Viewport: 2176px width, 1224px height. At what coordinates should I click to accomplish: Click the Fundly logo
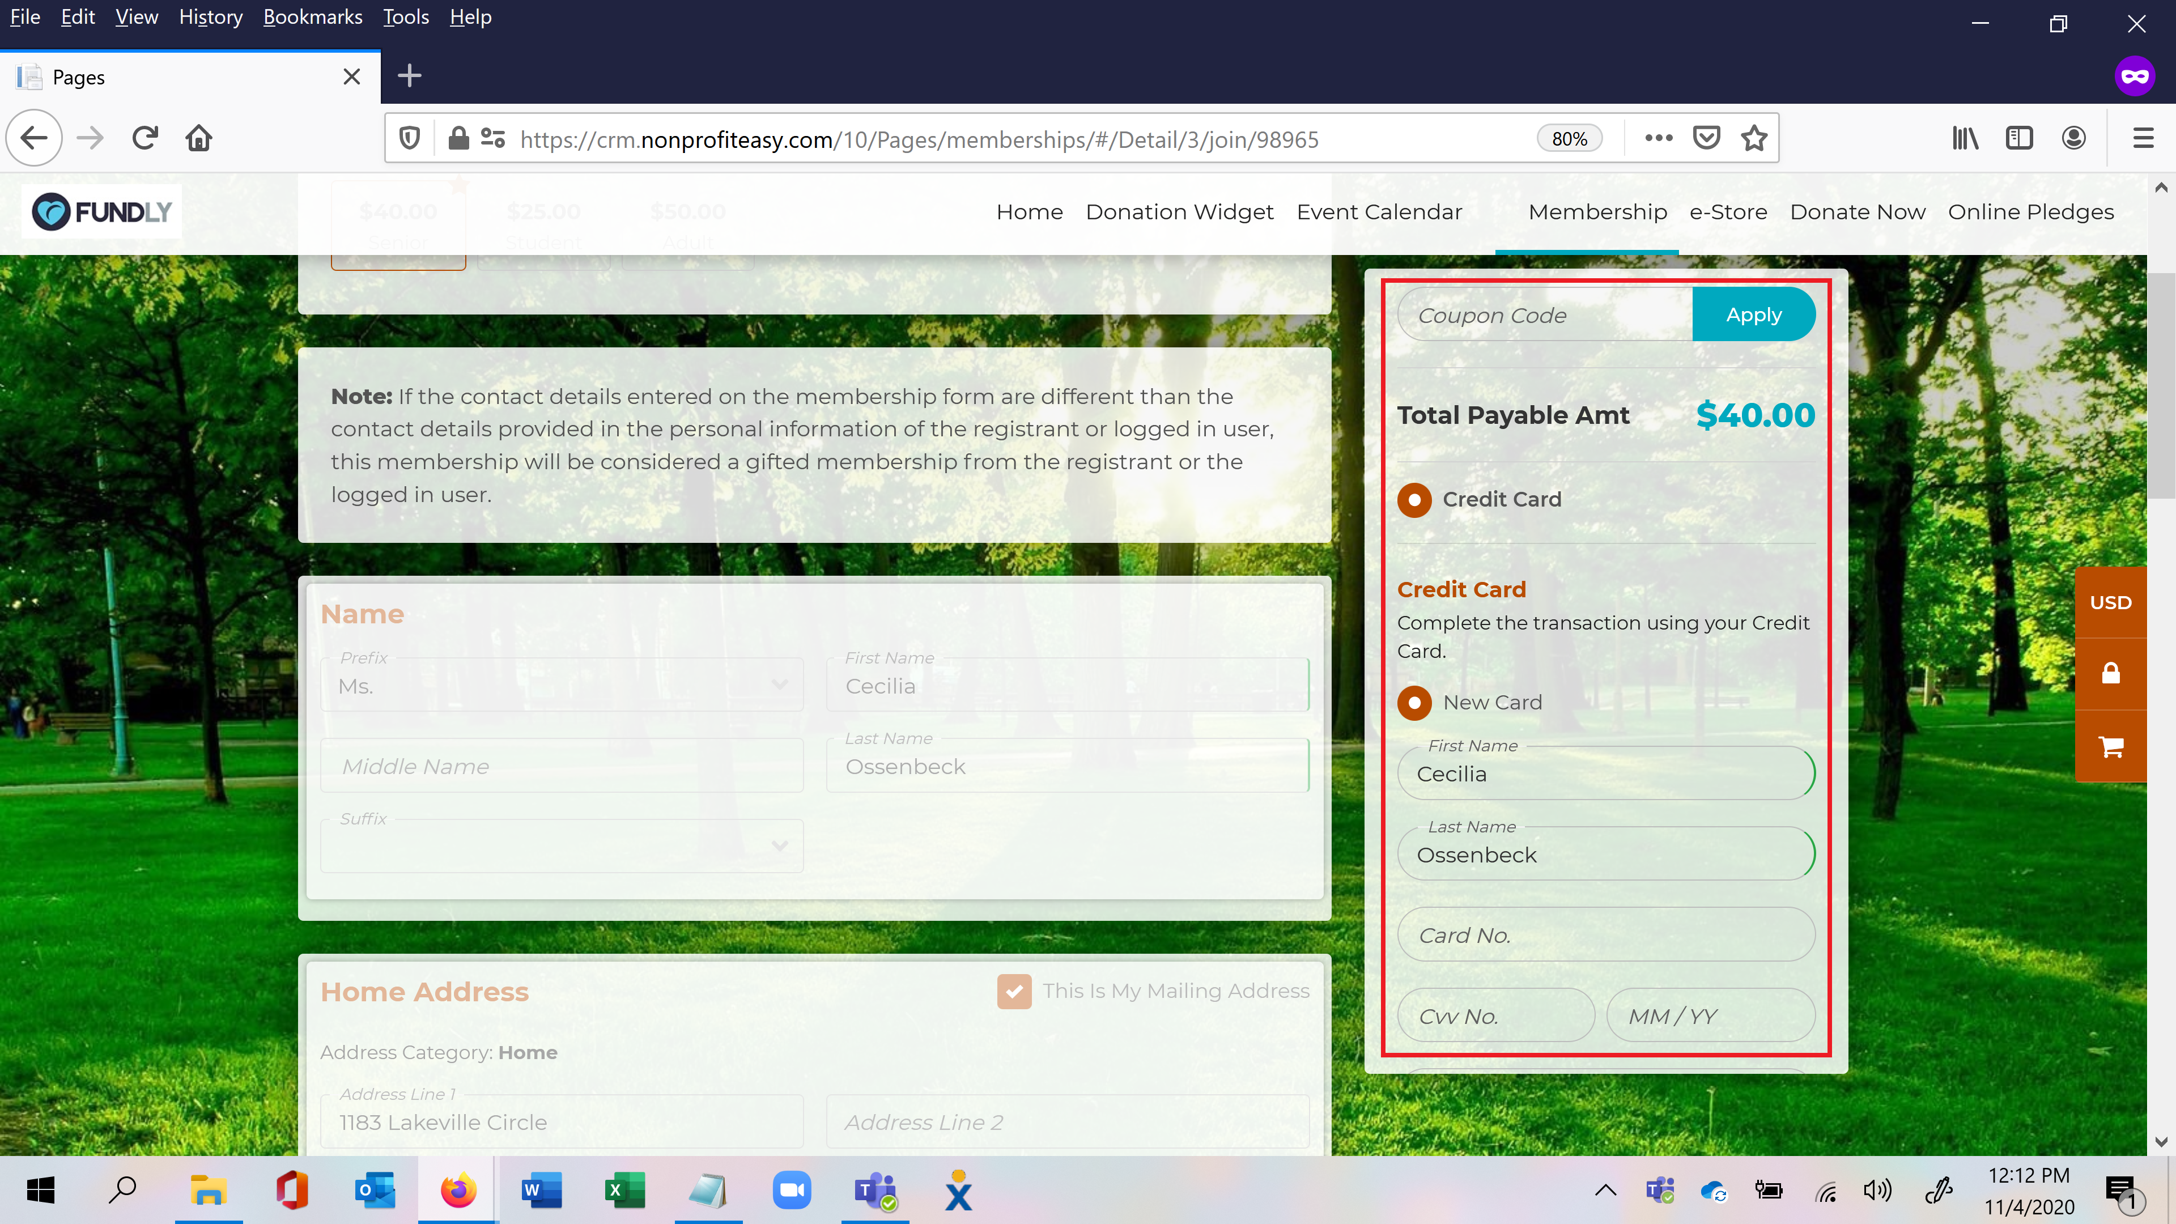(x=101, y=211)
